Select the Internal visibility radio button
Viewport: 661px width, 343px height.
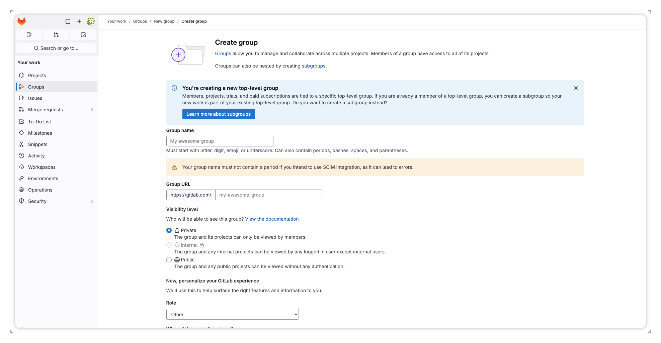point(169,245)
